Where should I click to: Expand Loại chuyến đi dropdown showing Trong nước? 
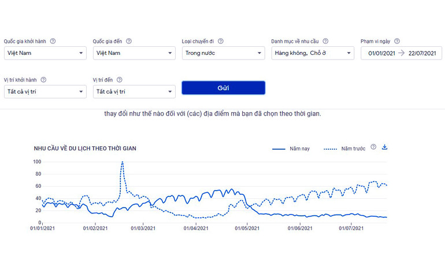coord(223,53)
